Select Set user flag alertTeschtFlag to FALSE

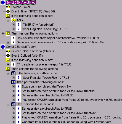[x=48, y=95]
